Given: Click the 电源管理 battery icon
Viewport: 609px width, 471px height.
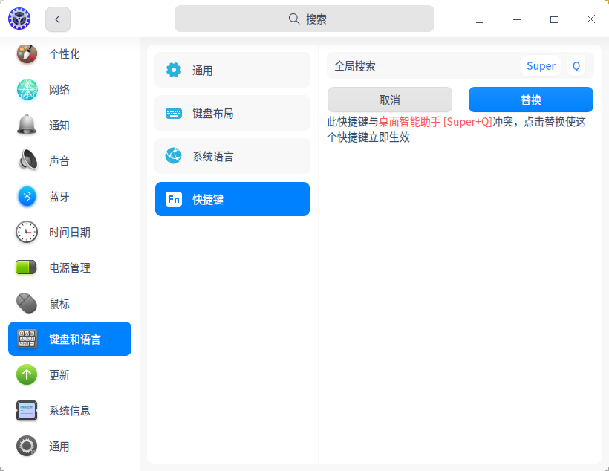Looking at the screenshot, I should pos(26,267).
